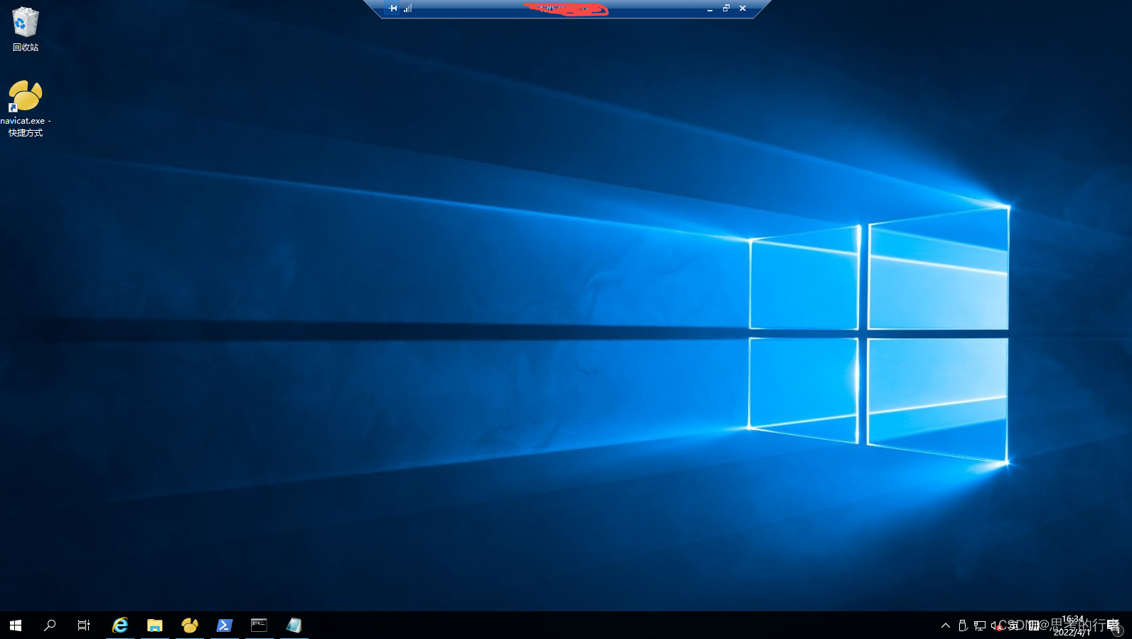This screenshot has width=1132, height=639.
Task: Open File Explorer from taskbar
Action: pyautogui.click(x=155, y=625)
